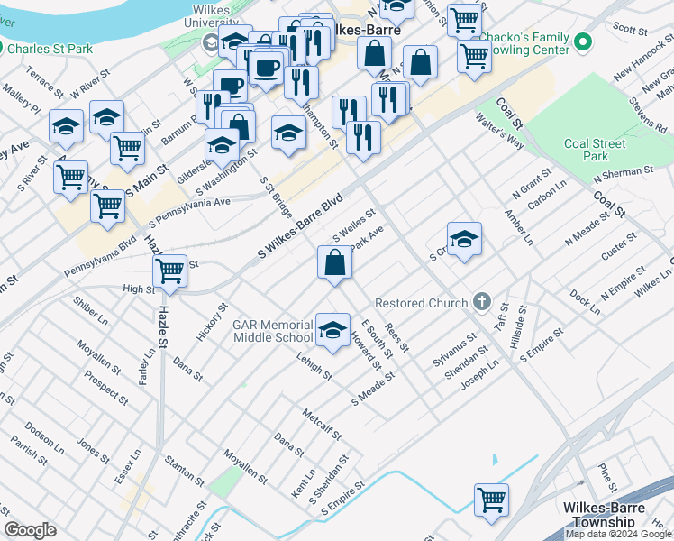Click the green Chacko's Family Bowling Center pin
The image size is (674, 541).
(x=583, y=42)
